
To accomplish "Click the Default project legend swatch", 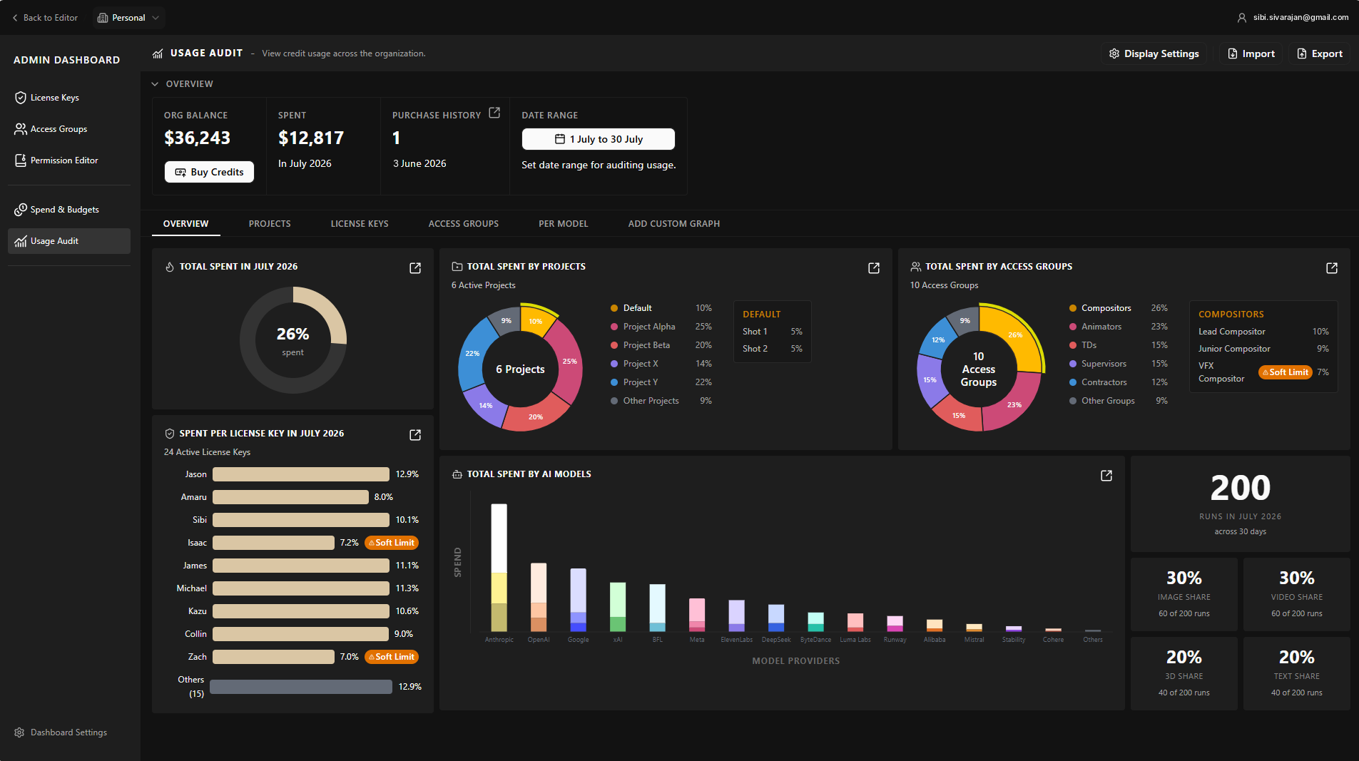I will coord(614,308).
